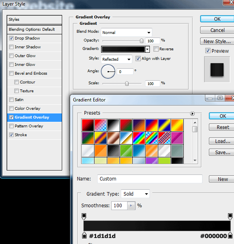Pick the red transparent stripes gradient preset

point(164,138)
